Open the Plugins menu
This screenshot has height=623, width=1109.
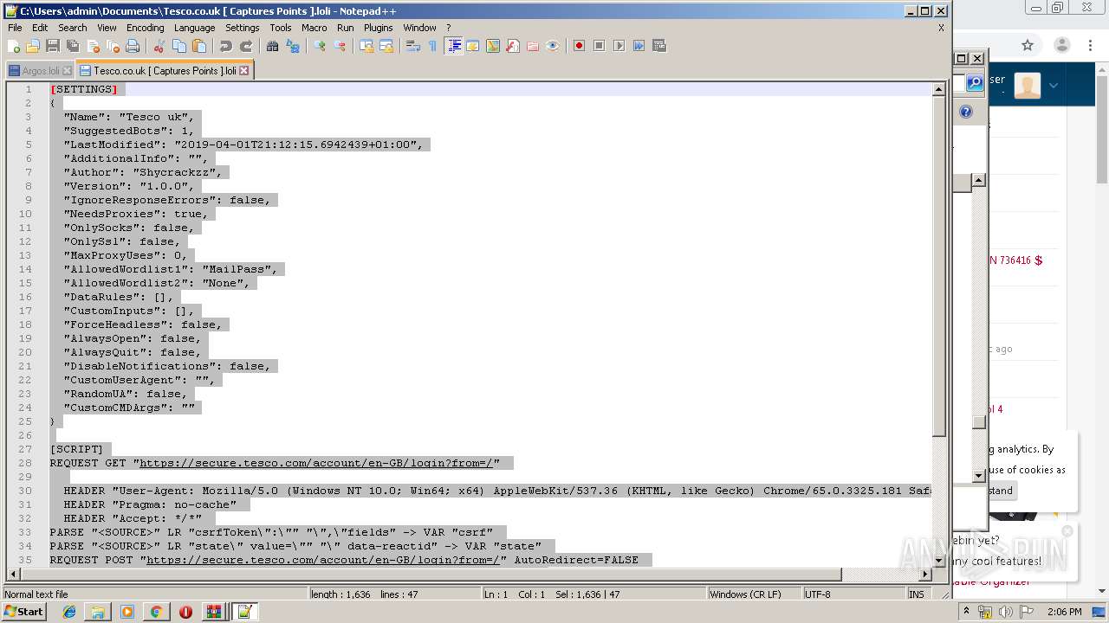click(x=378, y=28)
